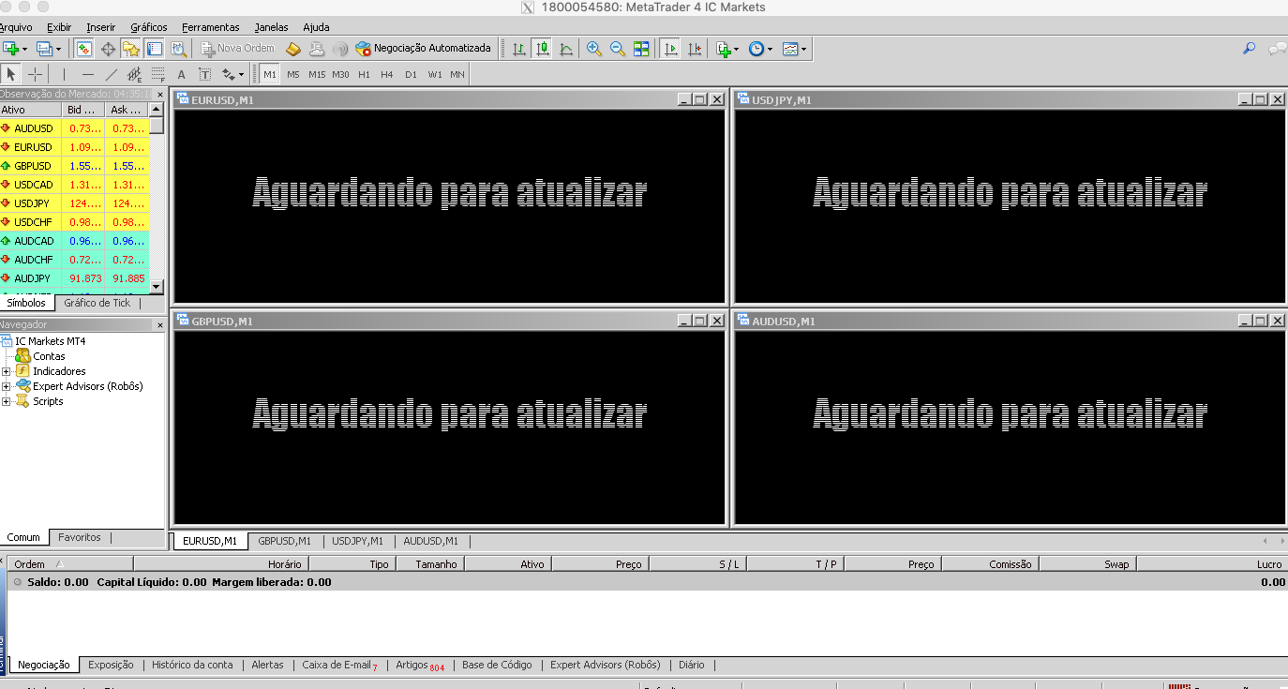The image size is (1288, 689).
Task: Zoom in on chart with magnifier plus
Action: point(594,49)
